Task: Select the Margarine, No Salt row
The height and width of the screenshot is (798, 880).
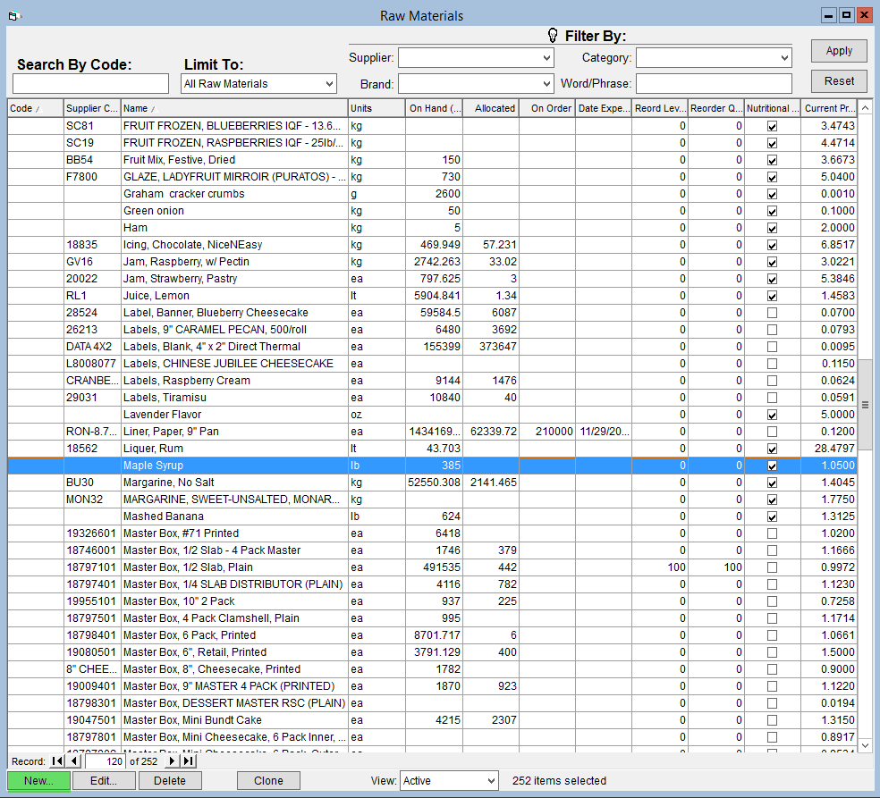Action: 432,483
